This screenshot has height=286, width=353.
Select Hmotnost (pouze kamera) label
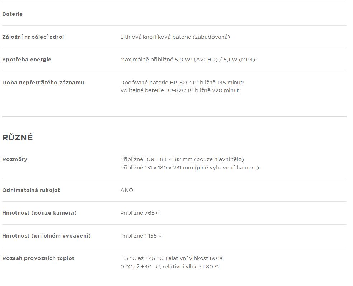[39, 213]
